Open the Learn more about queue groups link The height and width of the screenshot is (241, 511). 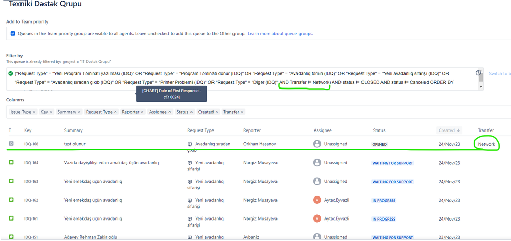tap(281, 34)
